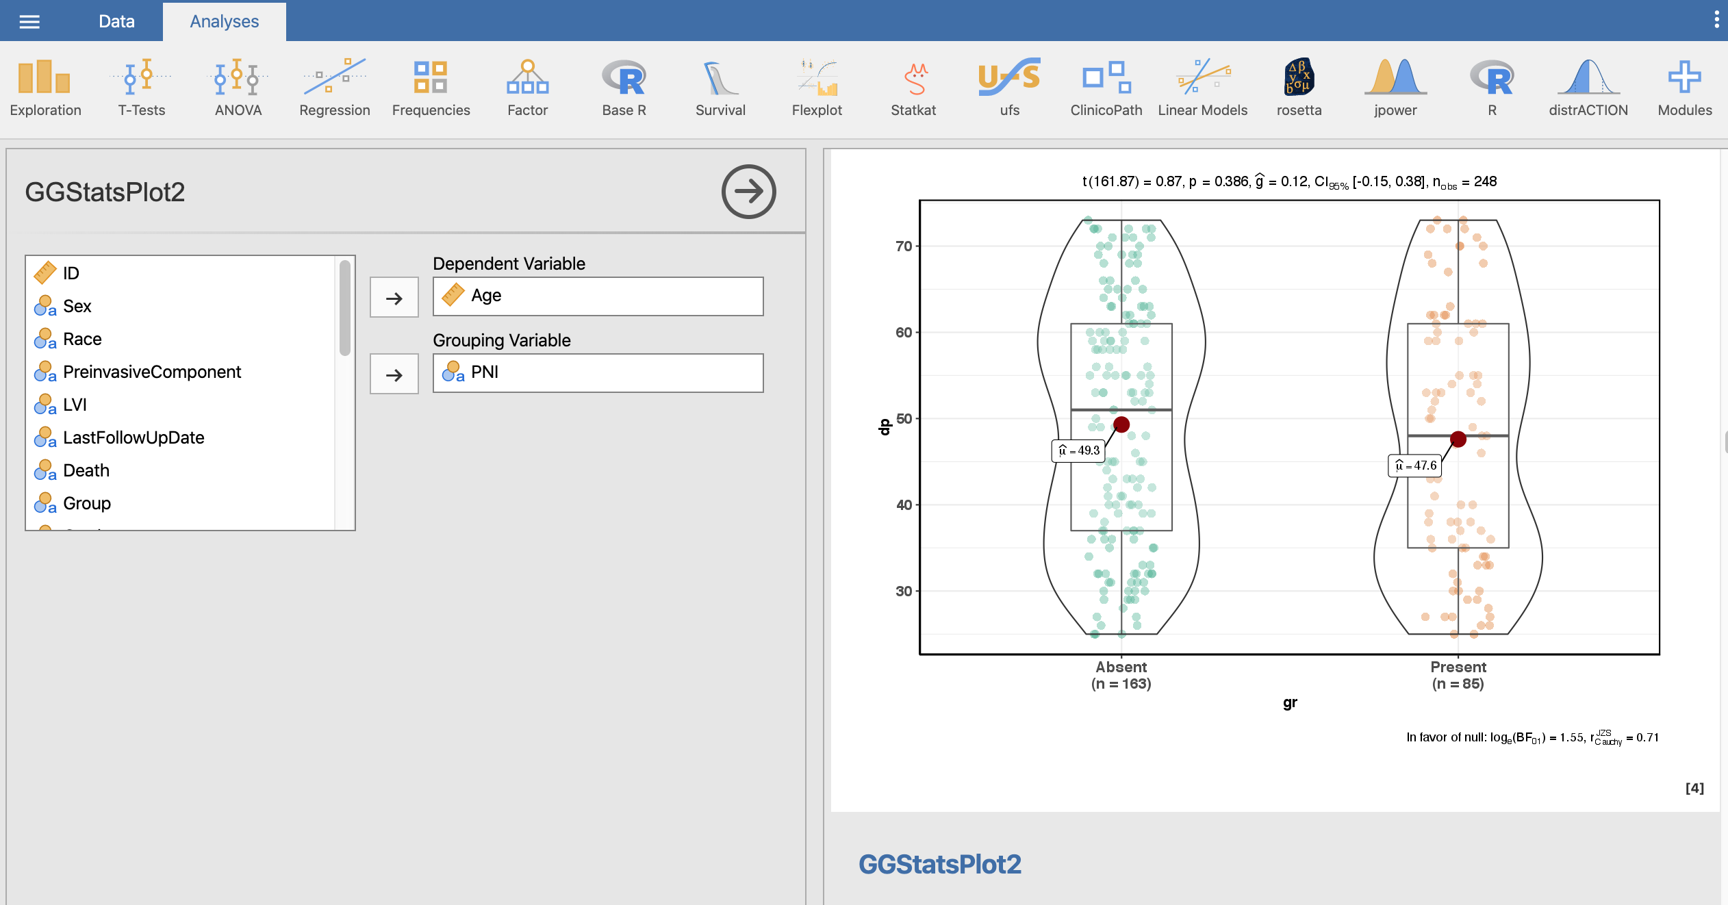
Task: Open the three-dot options menu
Action: (x=1716, y=20)
